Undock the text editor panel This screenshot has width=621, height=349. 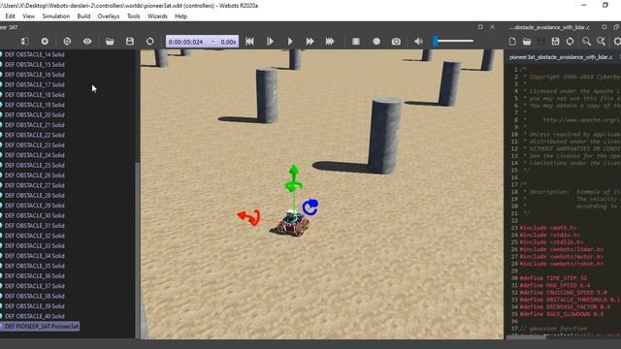605,27
